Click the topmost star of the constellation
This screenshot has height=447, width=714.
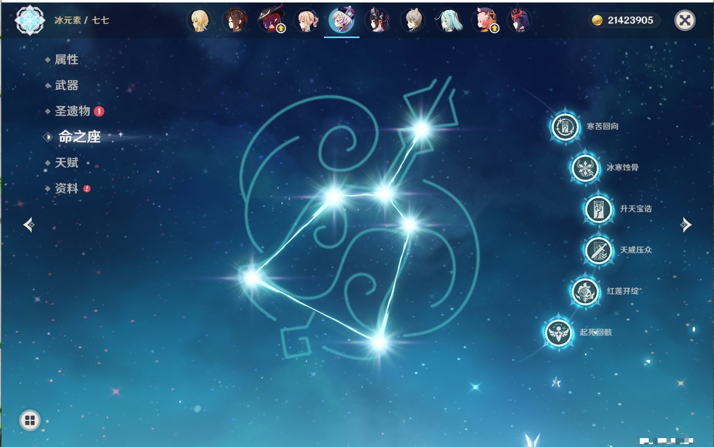pos(421,129)
